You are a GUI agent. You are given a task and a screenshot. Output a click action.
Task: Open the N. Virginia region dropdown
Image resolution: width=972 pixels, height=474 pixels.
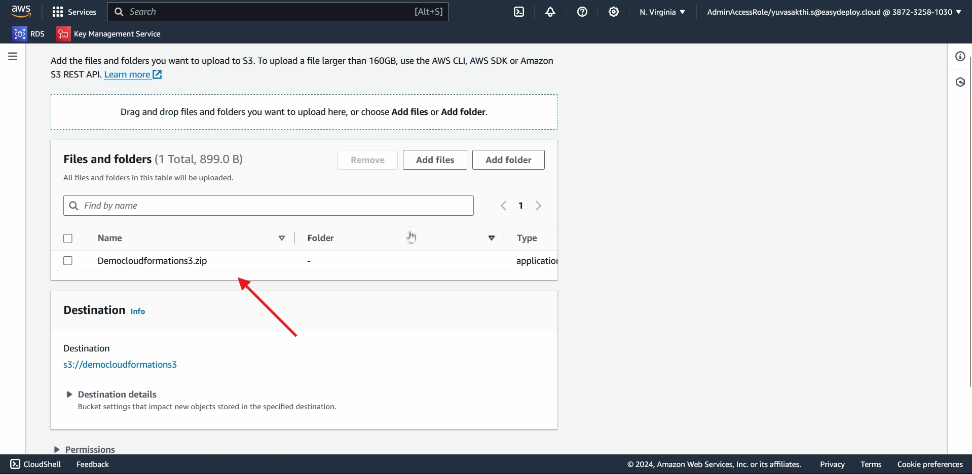662,12
